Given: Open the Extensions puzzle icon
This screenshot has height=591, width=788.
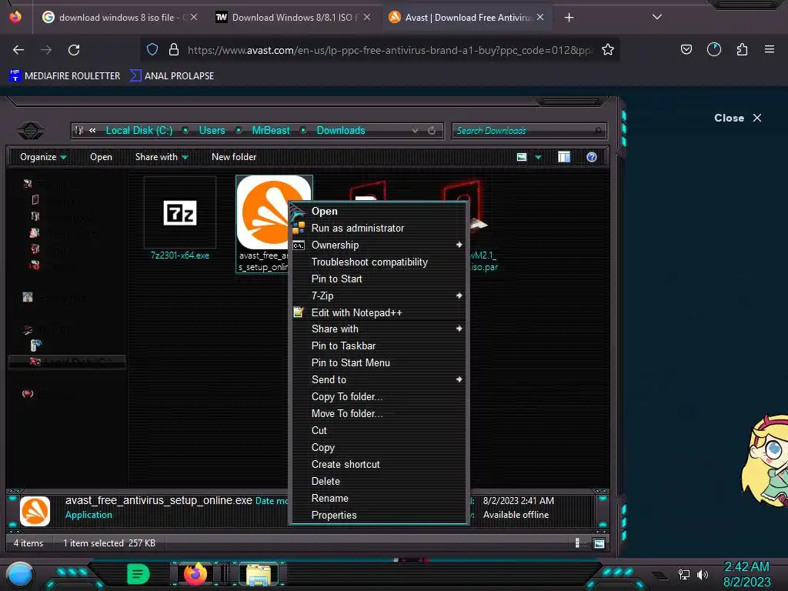Looking at the screenshot, I should [x=742, y=49].
